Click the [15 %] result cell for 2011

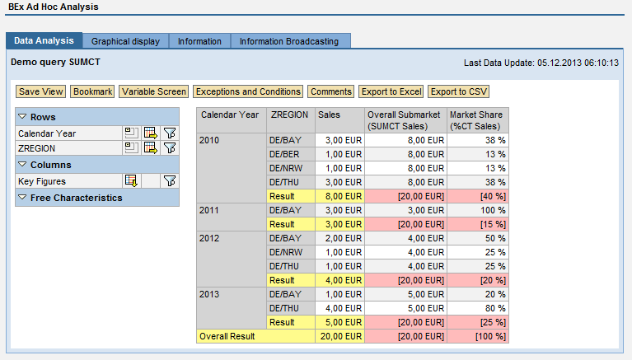478,224
